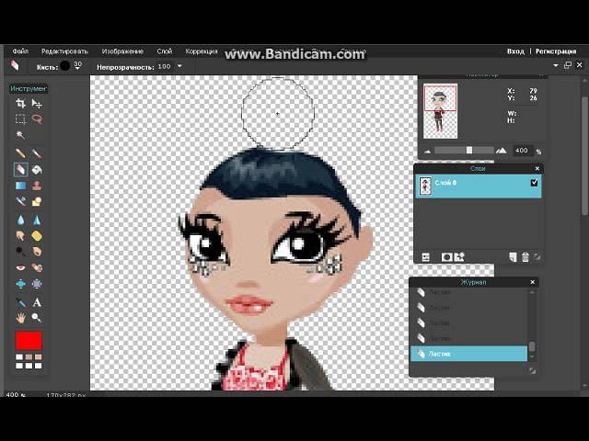Zoom in with large mountain icon
Image resolution: width=589 pixels, height=441 pixels.
coord(501,151)
